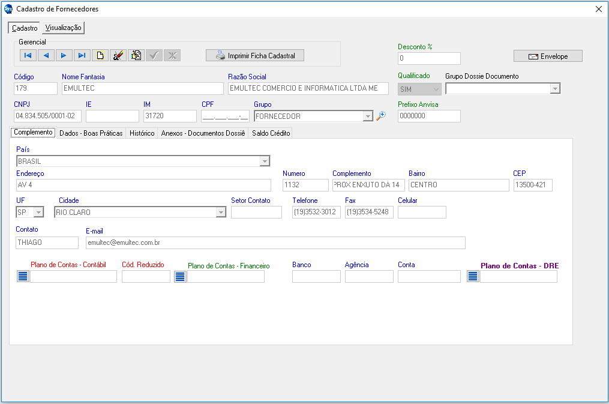The image size is (609, 404).
Task: Click the magnifier icon beside Grupo
Action: [x=380, y=116]
